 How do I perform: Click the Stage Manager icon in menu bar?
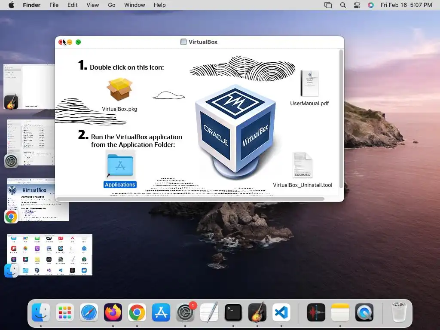328,5
